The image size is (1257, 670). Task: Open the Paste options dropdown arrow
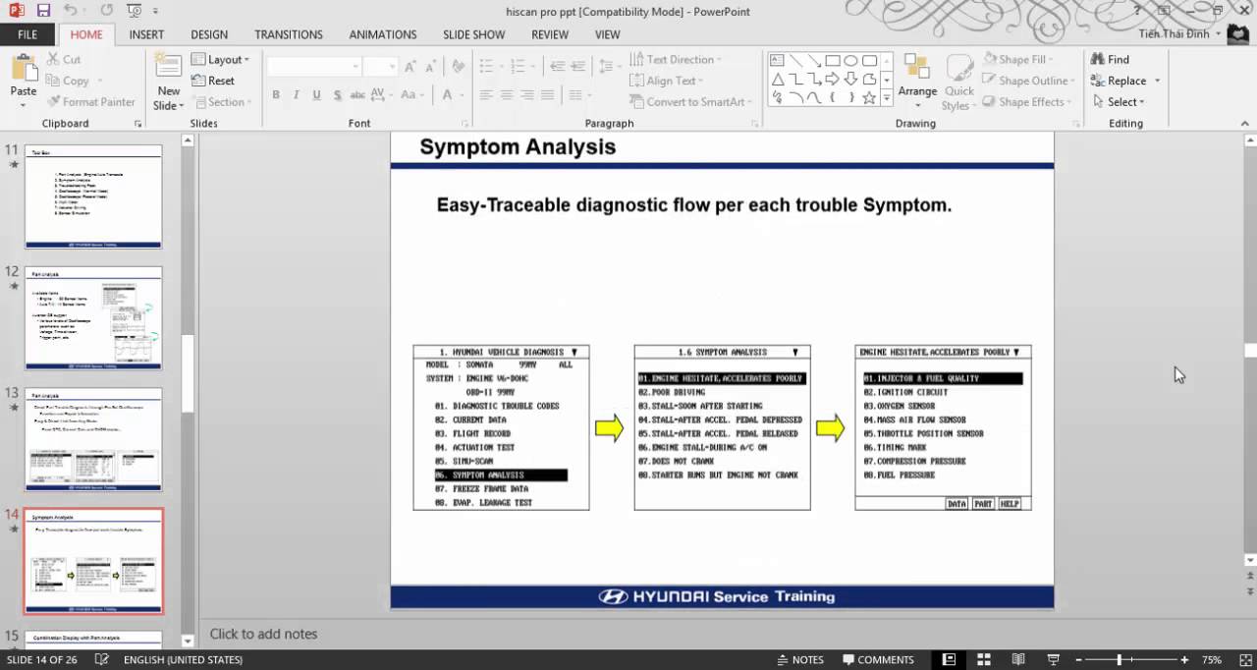pyautogui.click(x=23, y=103)
